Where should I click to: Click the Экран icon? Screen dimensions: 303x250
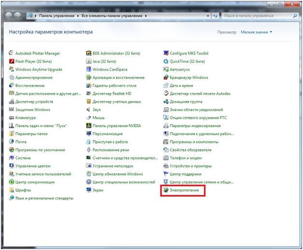(x=88, y=190)
